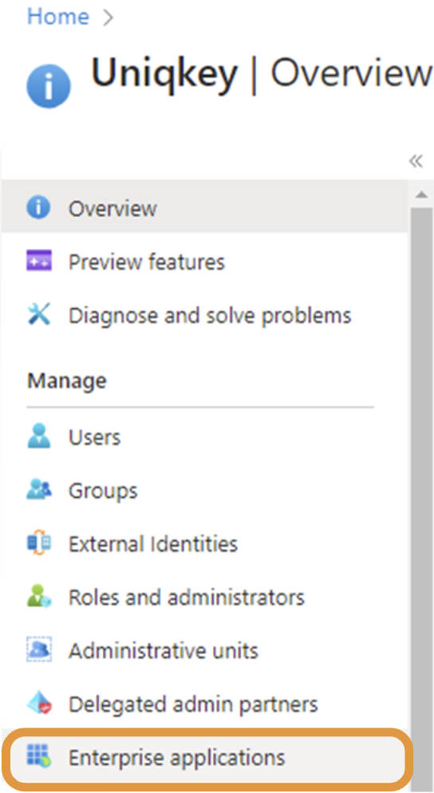Click the Roles and administrators icon
Screen dimensions: 434x793
click(38, 598)
